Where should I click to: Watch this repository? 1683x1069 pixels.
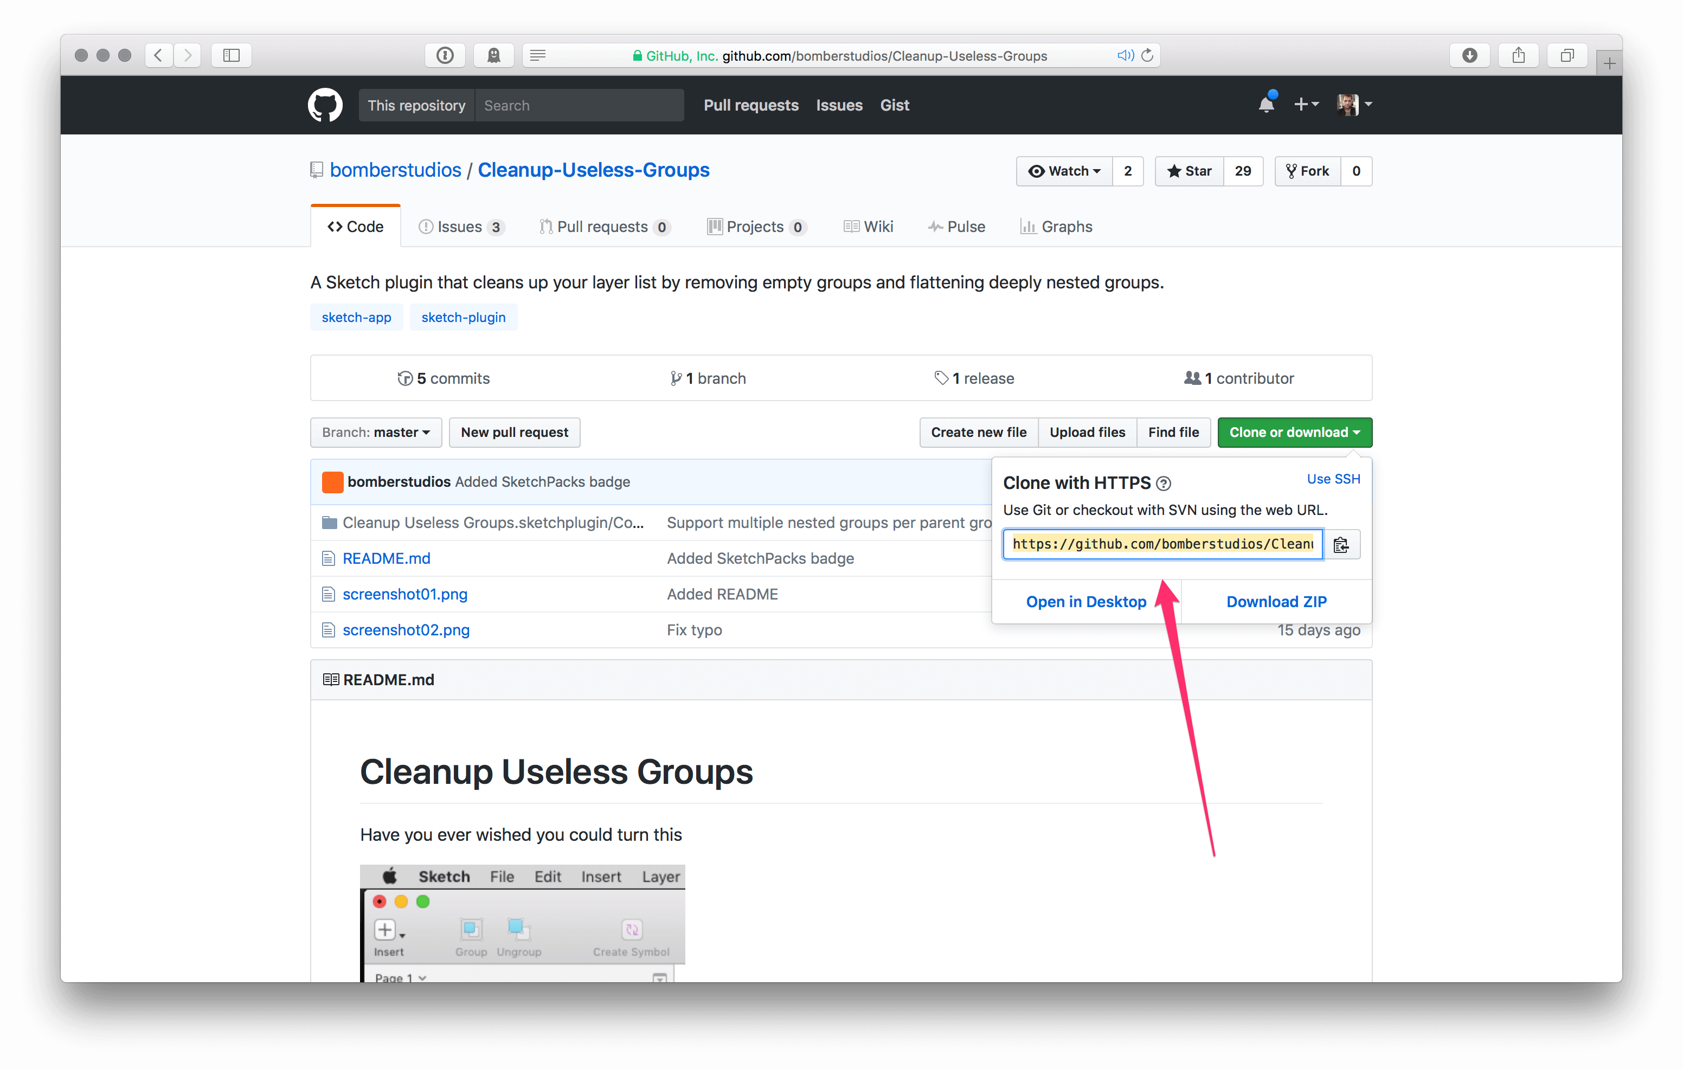(1063, 171)
